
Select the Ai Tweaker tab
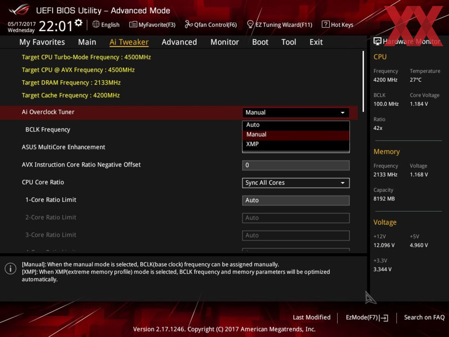point(129,42)
